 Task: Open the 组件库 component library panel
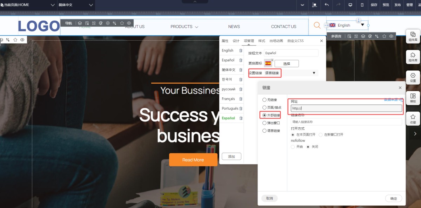tap(413, 36)
